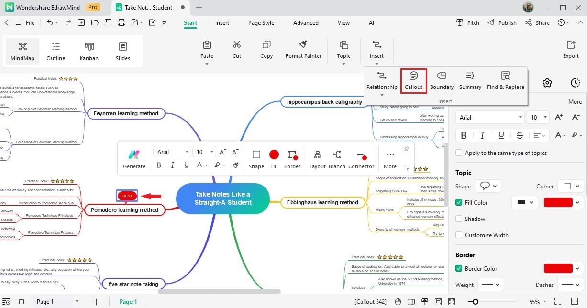The width and height of the screenshot is (587, 308).
Task: Cut the selected topic
Action: [237, 50]
